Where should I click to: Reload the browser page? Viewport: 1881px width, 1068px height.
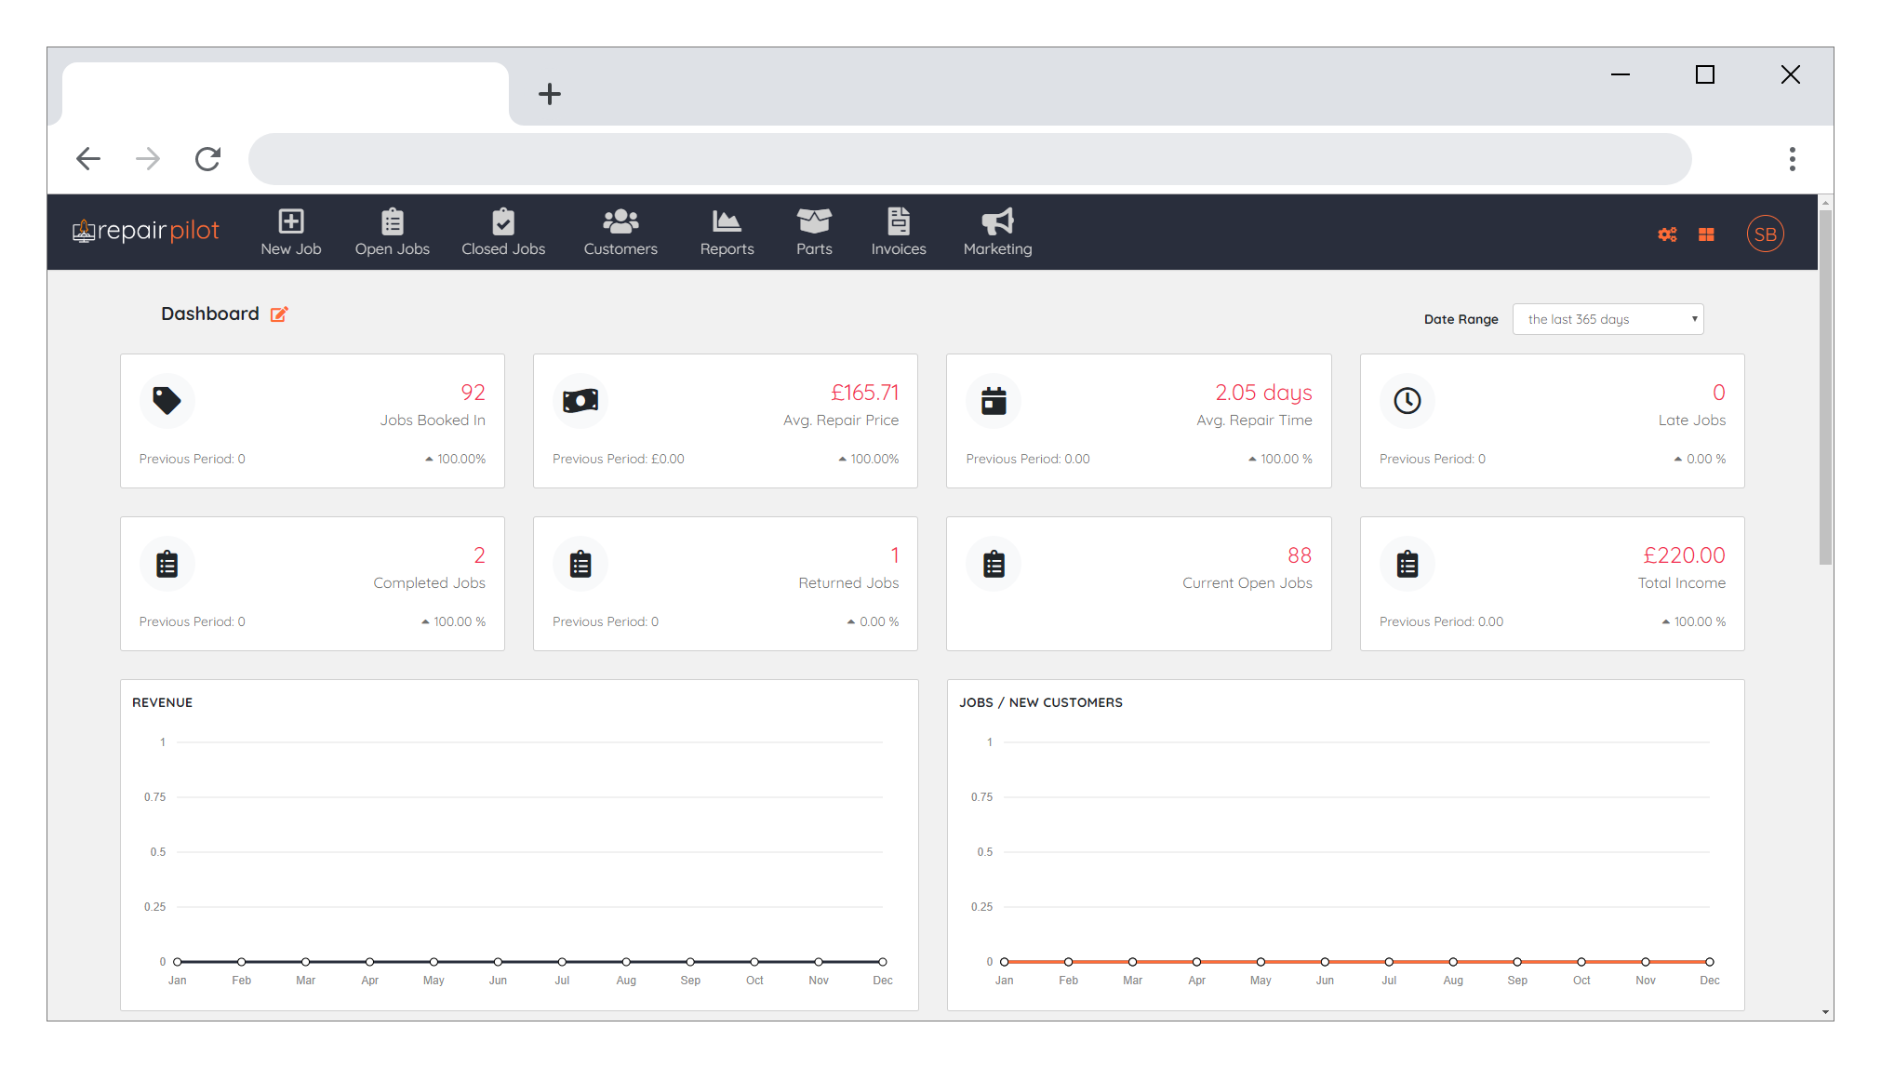point(207,159)
